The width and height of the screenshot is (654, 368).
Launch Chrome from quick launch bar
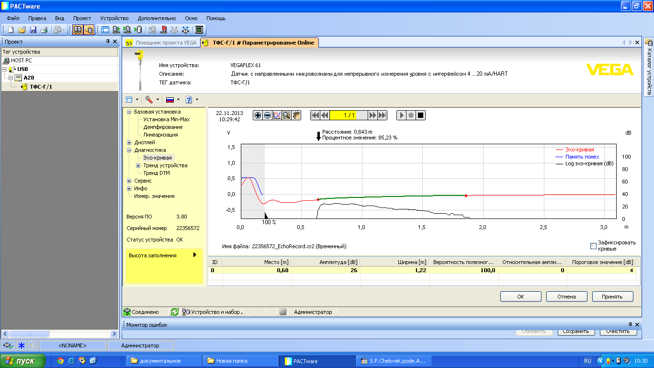[60, 361]
